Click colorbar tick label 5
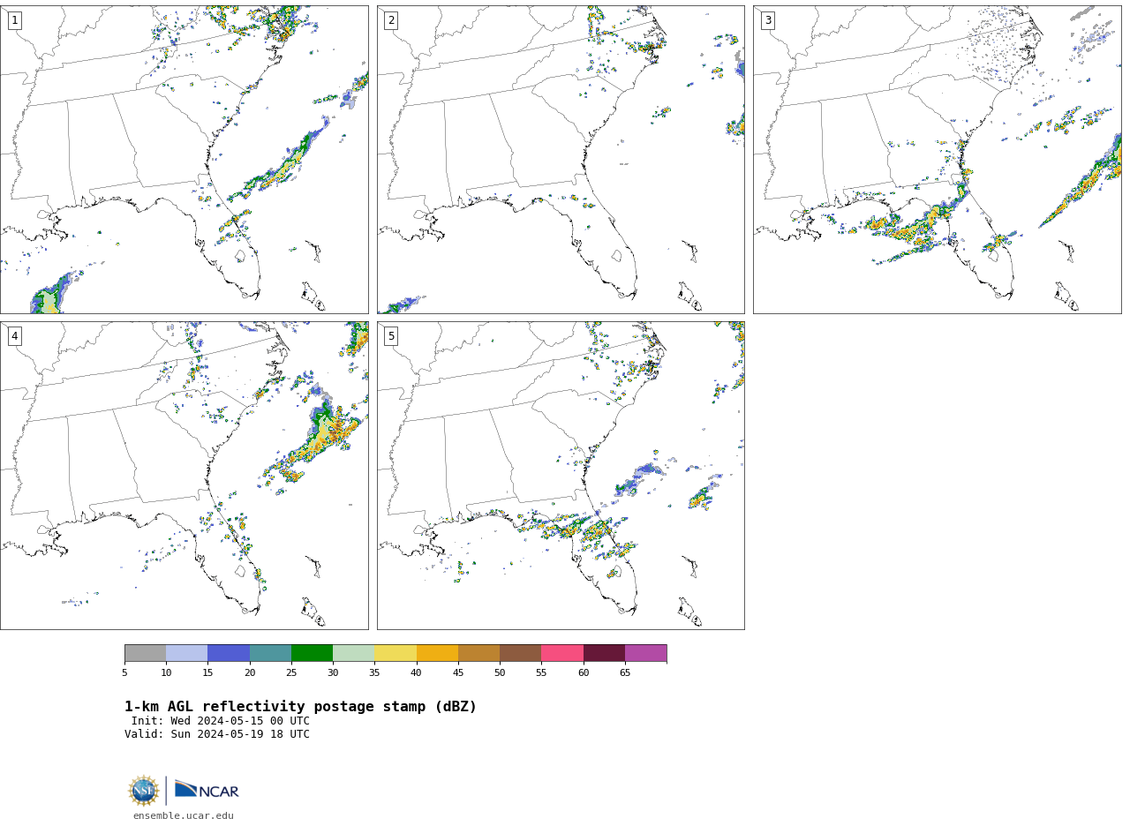This screenshot has width=1130, height=826. (x=124, y=673)
